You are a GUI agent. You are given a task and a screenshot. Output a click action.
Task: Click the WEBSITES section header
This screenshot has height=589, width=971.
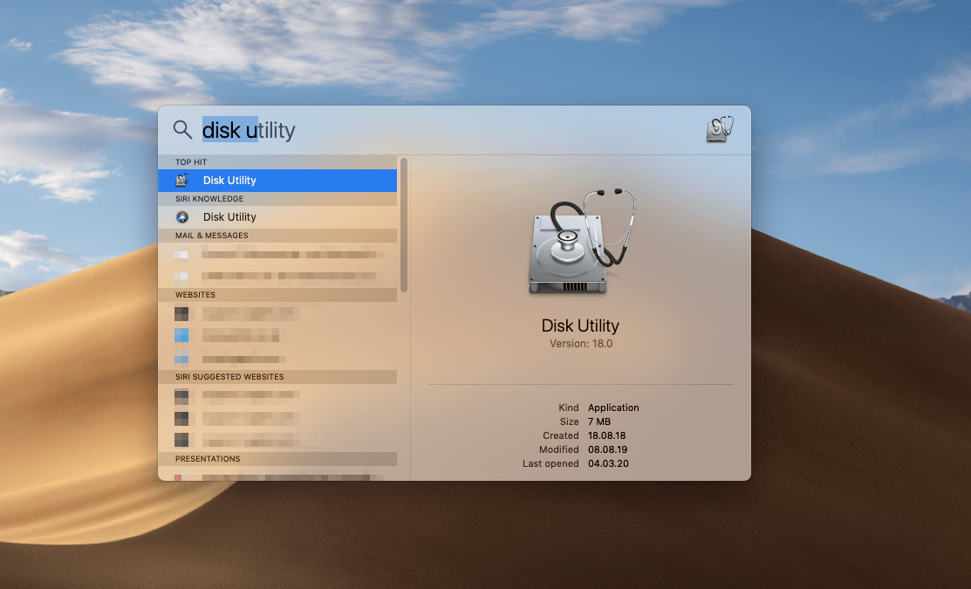coord(277,295)
